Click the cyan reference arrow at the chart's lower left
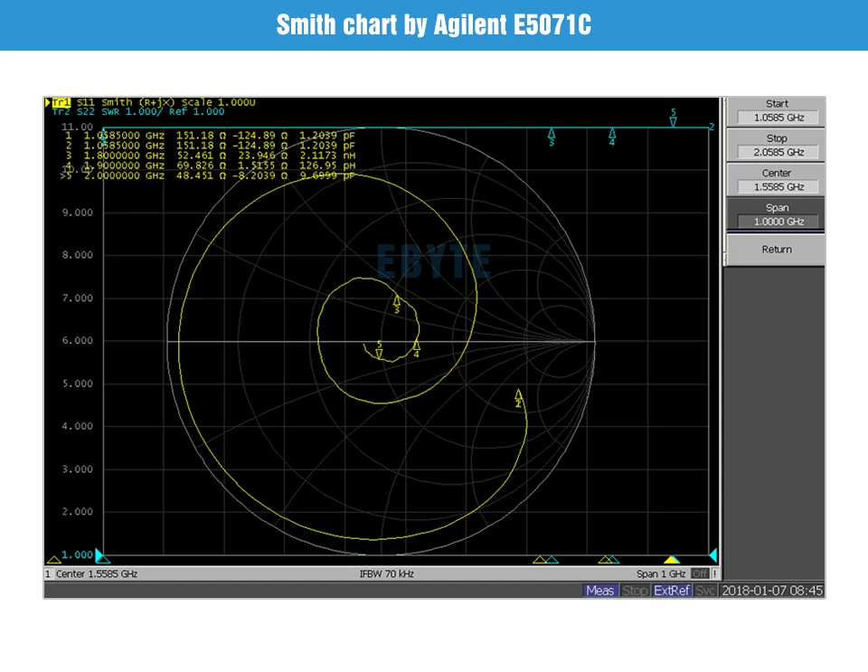The width and height of the screenshot is (868, 672). click(99, 555)
